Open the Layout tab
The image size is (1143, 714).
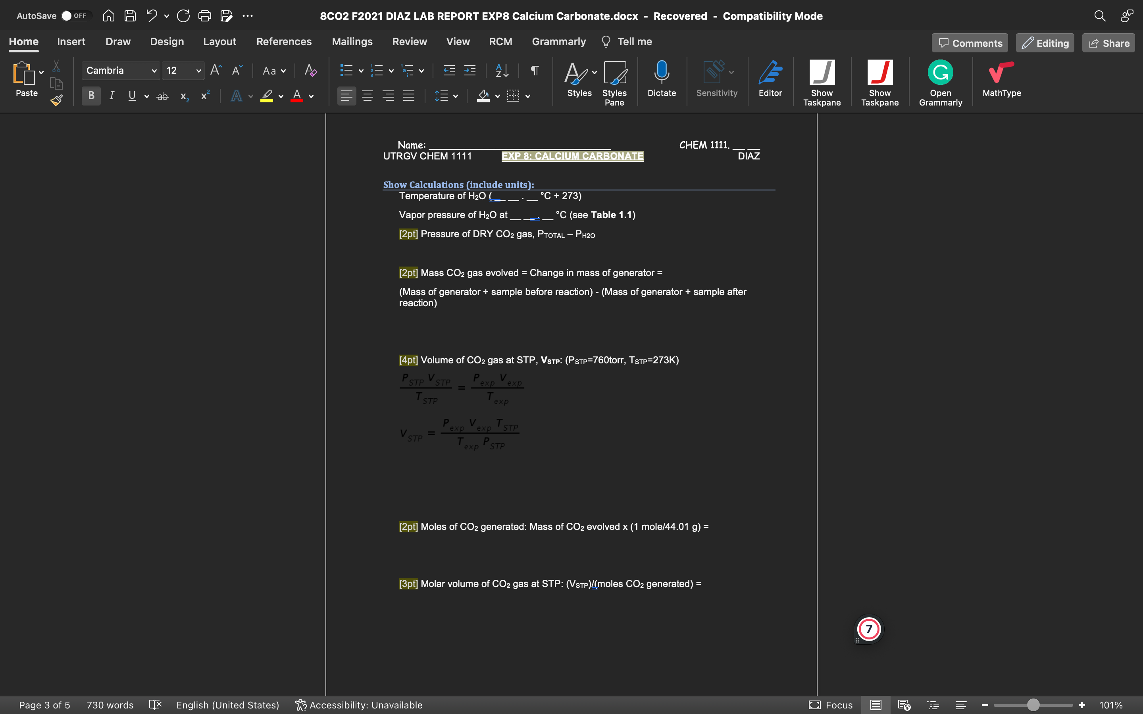tap(219, 42)
